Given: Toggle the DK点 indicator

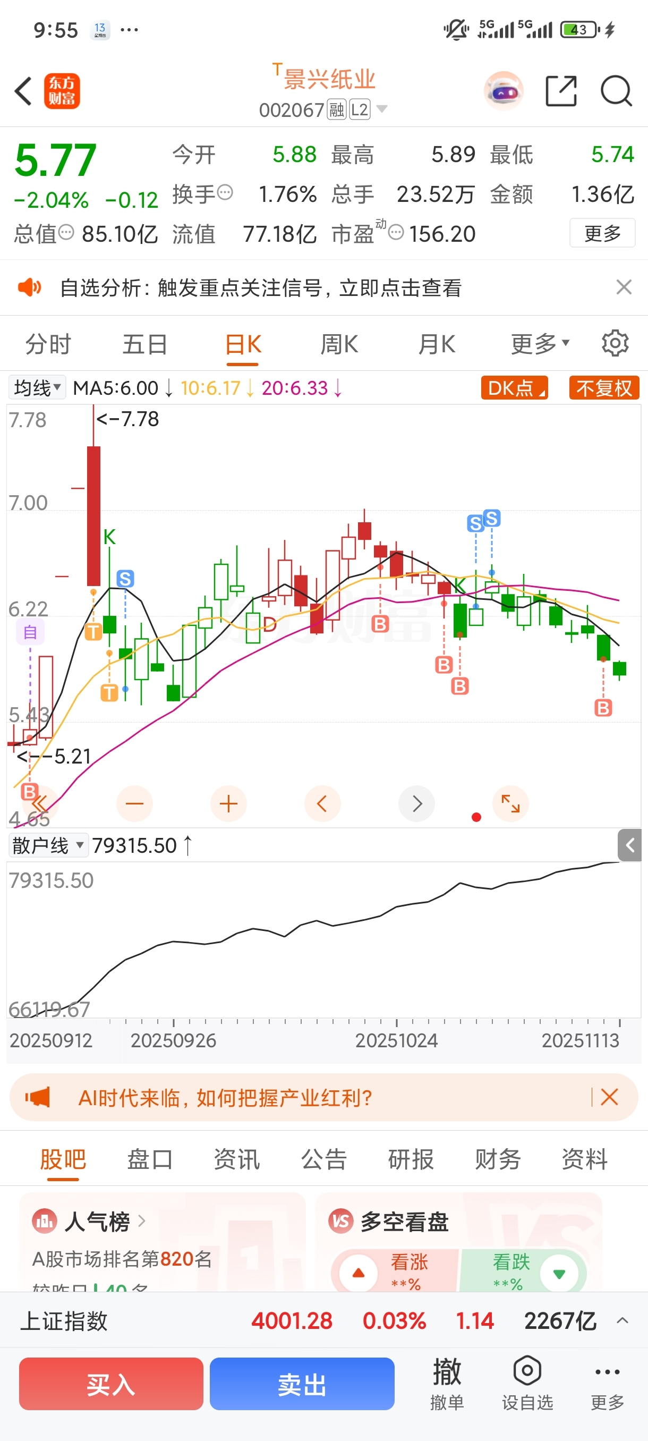Looking at the screenshot, I should pos(514,388).
